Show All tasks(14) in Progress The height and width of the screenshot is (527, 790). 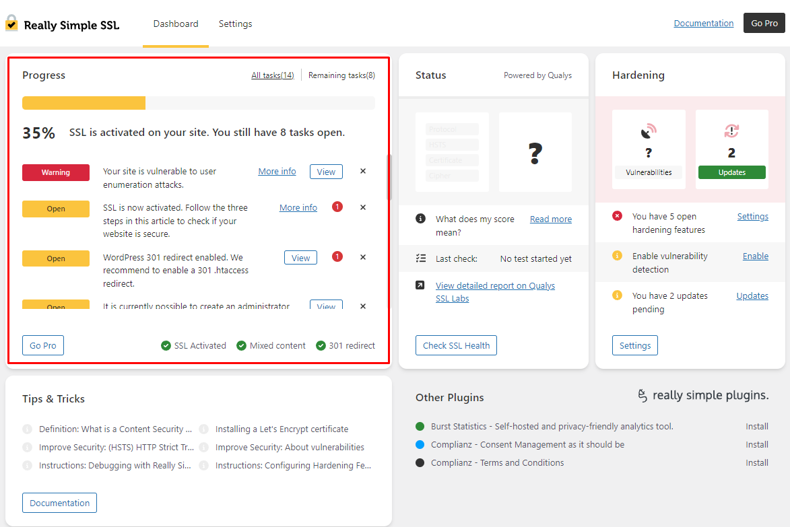(x=273, y=75)
